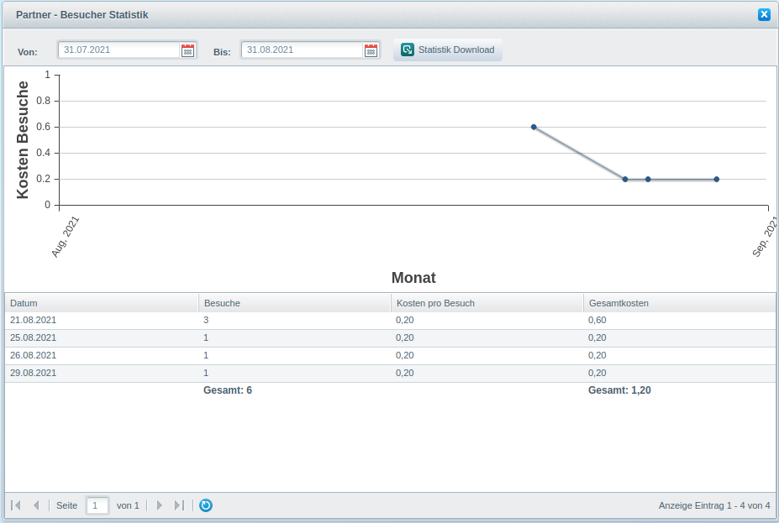Click the last data point on the chart
Screen dimensions: 779x523
(717, 179)
